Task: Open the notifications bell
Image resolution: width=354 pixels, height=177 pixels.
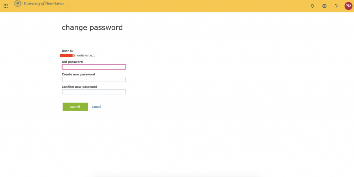Action: pyautogui.click(x=313, y=6)
